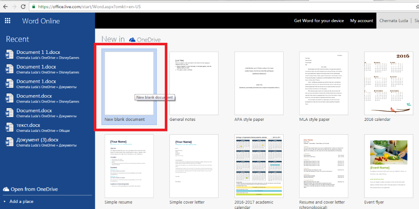Viewport: 419px width, 209px height.
Task: Select the New blank document thumbnail
Action: tap(129, 83)
